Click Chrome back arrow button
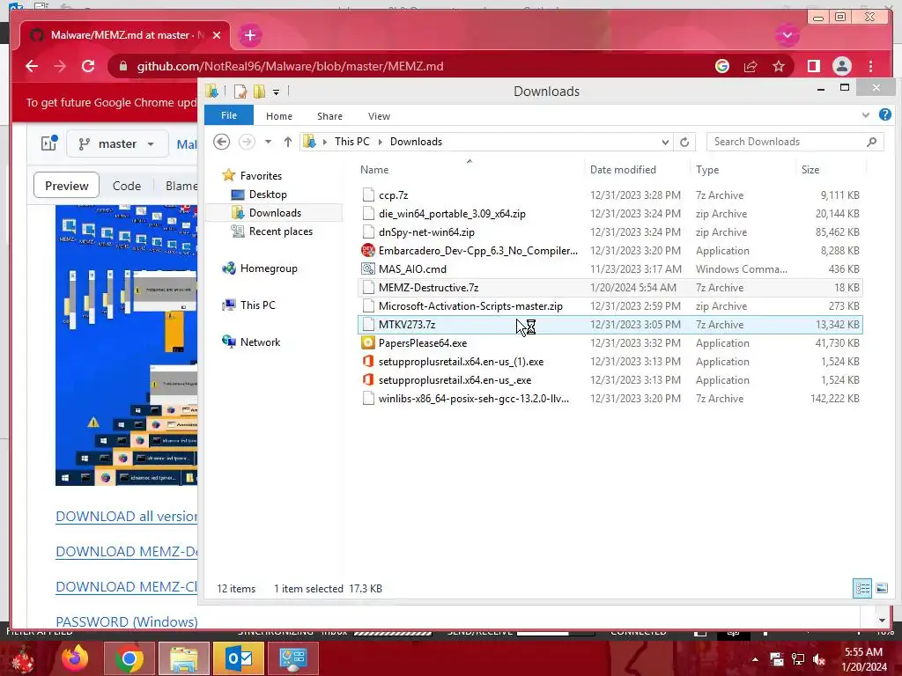 click(x=32, y=66)
